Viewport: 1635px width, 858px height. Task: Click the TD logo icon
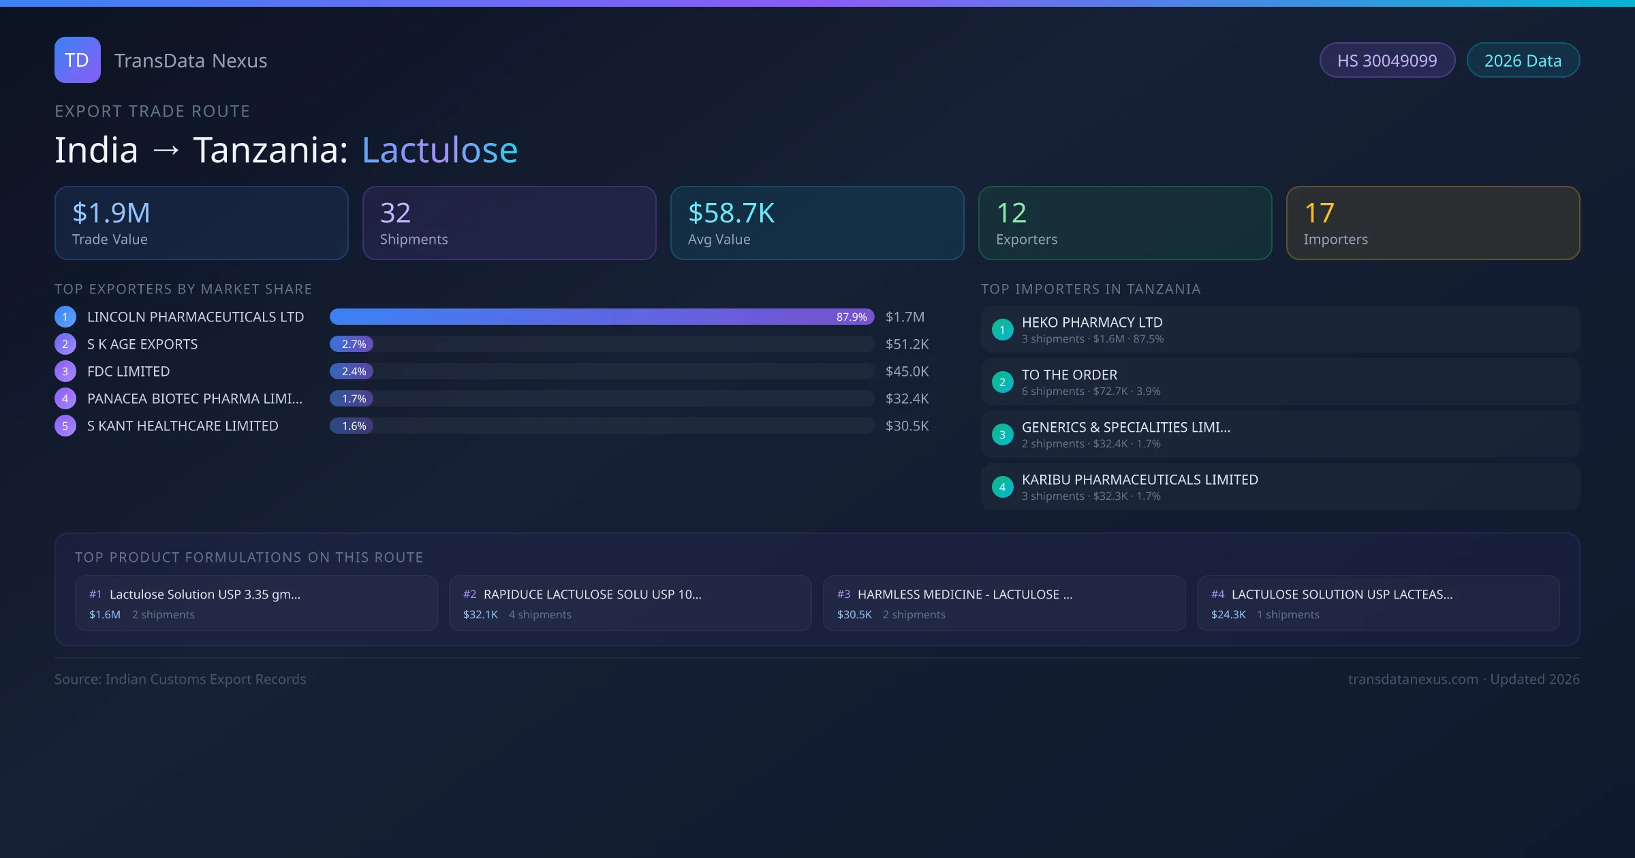point(77,60)
